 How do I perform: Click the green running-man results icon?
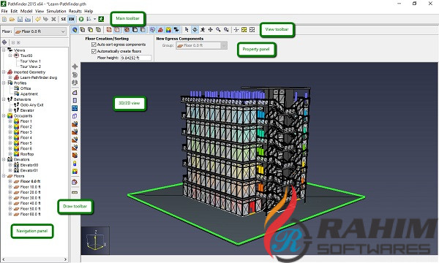(x=101, y=19)
